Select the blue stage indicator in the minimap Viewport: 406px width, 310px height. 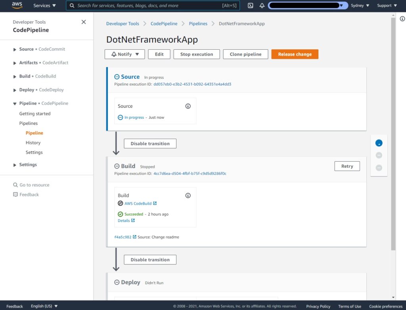click(x=379, y=143)
